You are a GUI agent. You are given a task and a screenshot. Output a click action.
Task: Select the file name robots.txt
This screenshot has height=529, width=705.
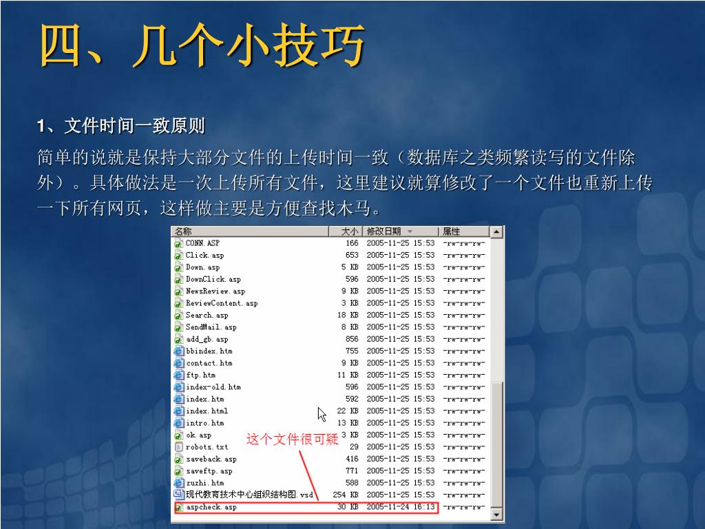[207, 447]
